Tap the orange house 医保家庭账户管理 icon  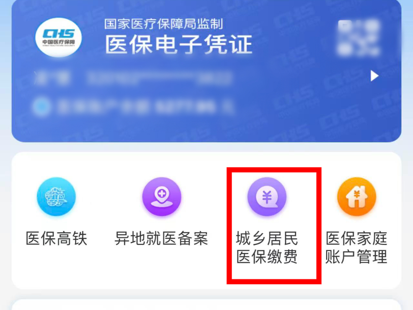[357, 197]
